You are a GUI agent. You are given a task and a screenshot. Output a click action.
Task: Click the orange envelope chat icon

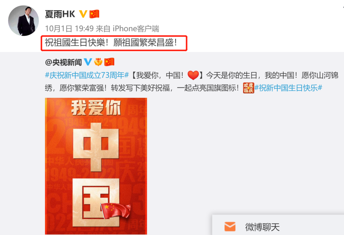[x=230, y=227]
